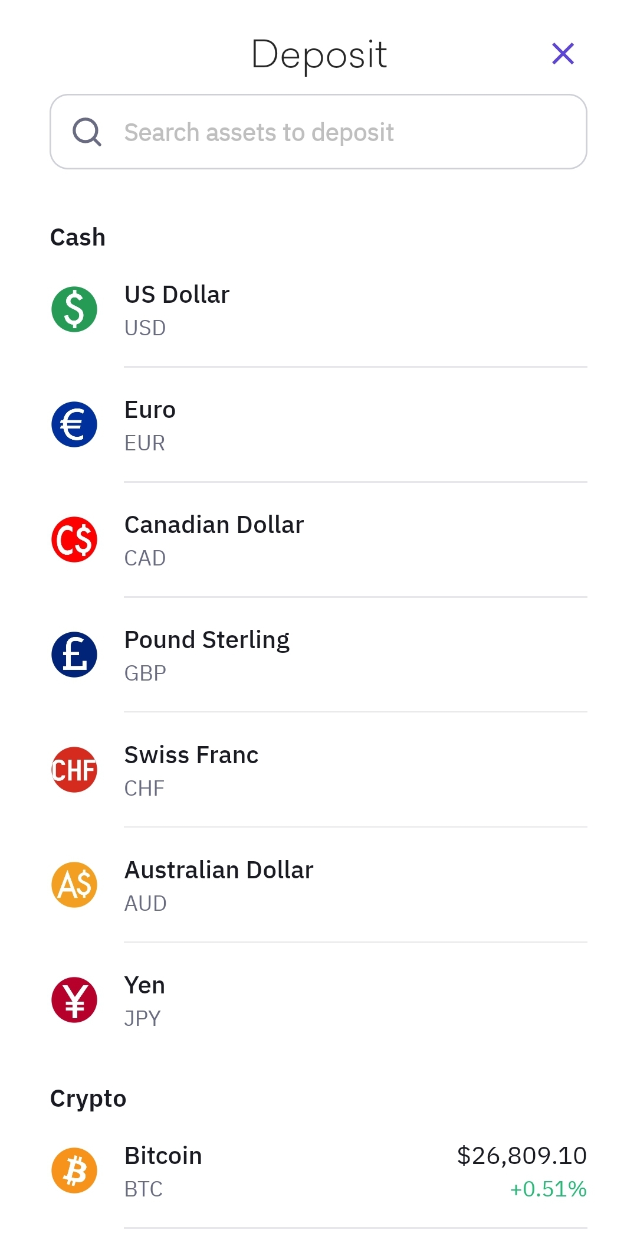637x1249 pixels.
Task: Select the Euro label
Action: tap(150, 410)
